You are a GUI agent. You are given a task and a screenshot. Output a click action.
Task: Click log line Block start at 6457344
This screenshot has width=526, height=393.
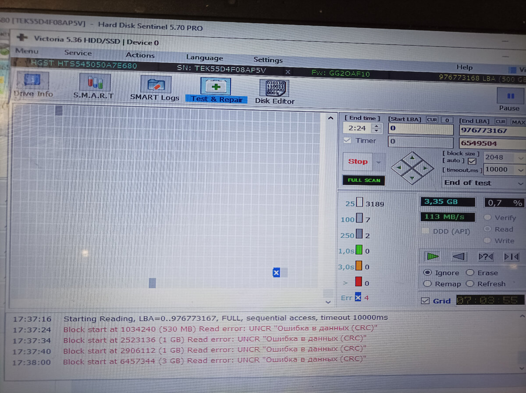[214, 361]
